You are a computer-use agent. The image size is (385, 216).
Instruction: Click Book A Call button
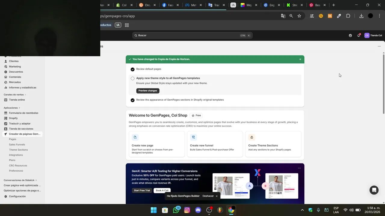coord(162,190)
